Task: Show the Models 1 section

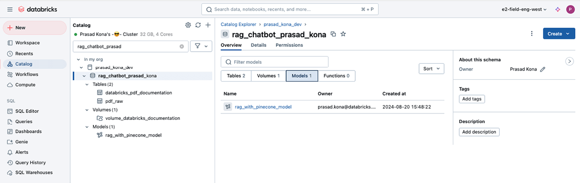Action: (x=302, y=76)
